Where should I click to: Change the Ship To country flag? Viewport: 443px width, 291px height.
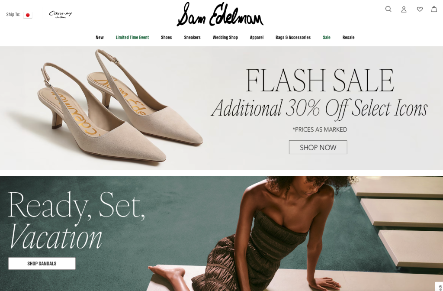point(28,15)
